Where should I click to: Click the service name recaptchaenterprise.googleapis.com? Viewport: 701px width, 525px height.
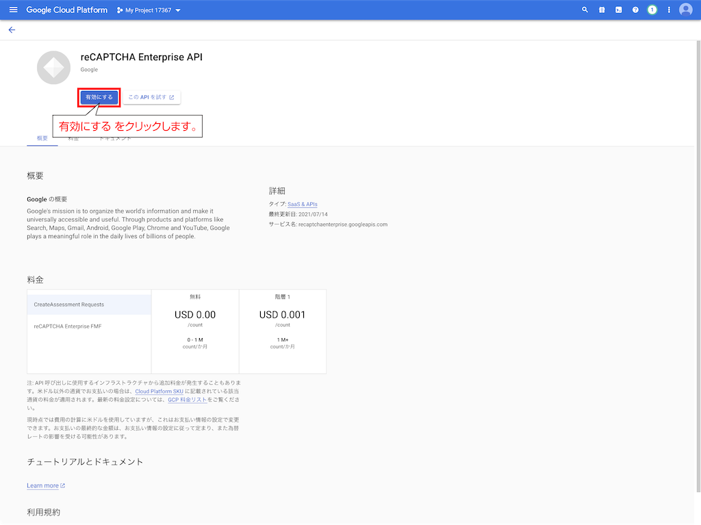[x=343, y=225]
